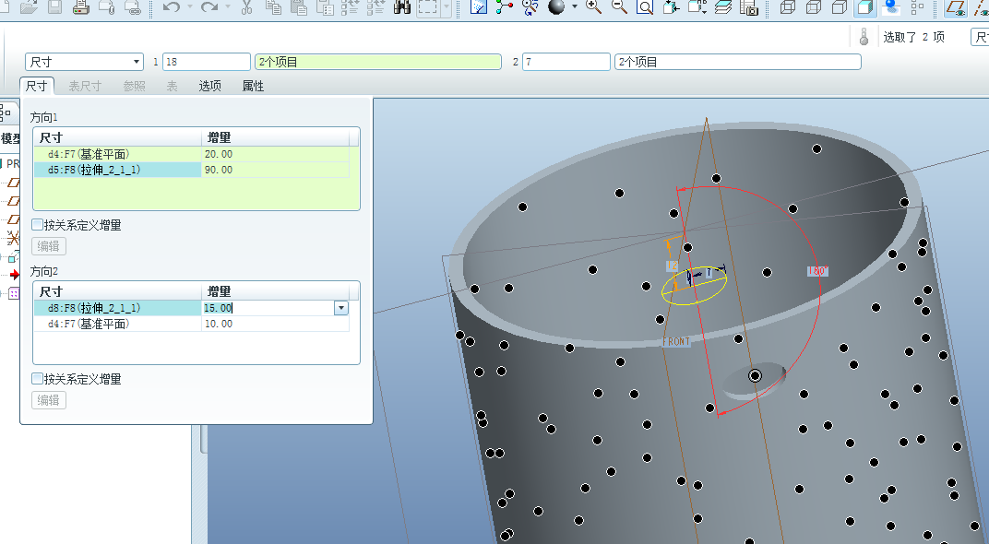This screenshot has width=989, height=544.
Task: Select shaded display style
Action: click(x=864, y=7)
